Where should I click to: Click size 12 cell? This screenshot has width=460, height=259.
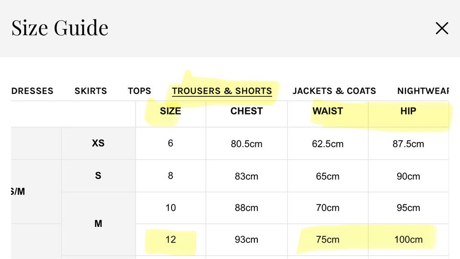171,239
